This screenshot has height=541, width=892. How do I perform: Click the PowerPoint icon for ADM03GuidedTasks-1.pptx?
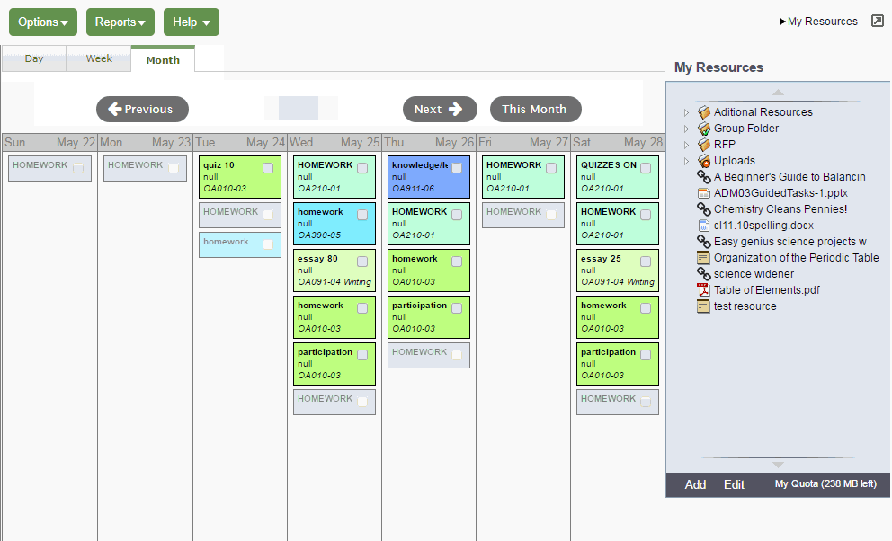click(x=704, y=193)
